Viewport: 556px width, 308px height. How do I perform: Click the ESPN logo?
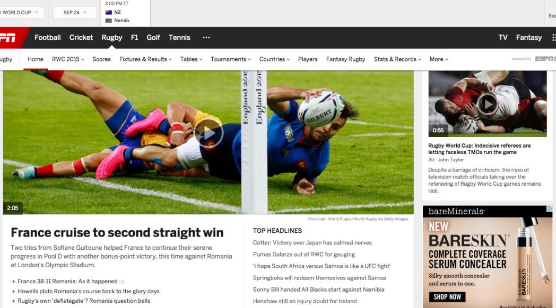pyautogui.click(x=8, y=38)
